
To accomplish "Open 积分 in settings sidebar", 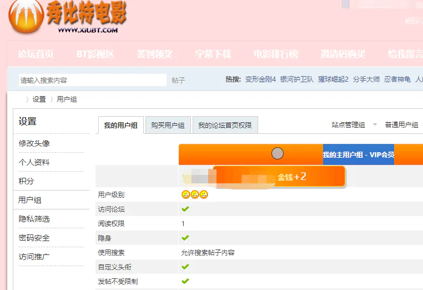I will point(26,181).
